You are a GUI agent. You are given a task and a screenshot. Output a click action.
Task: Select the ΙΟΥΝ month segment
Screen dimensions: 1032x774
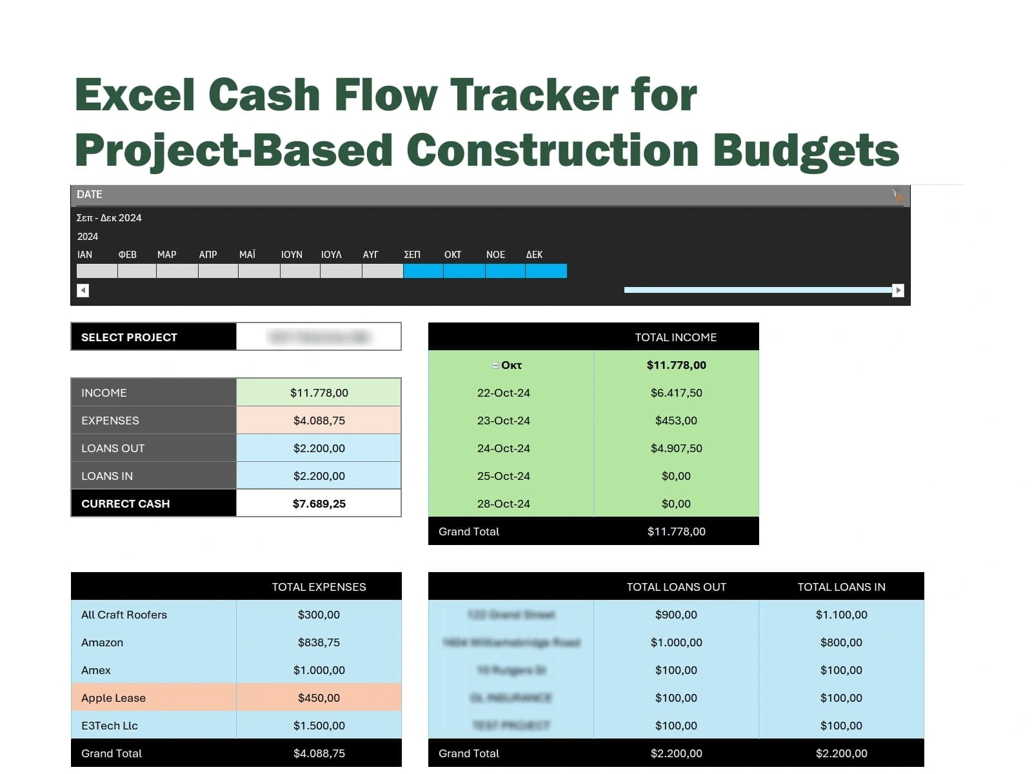(x=300, y=271)
